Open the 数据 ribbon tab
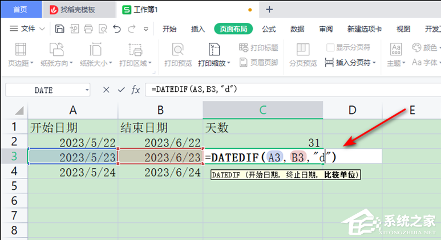Image resolution: width=441 pixels, height=240 pixels. coord(297,29)
